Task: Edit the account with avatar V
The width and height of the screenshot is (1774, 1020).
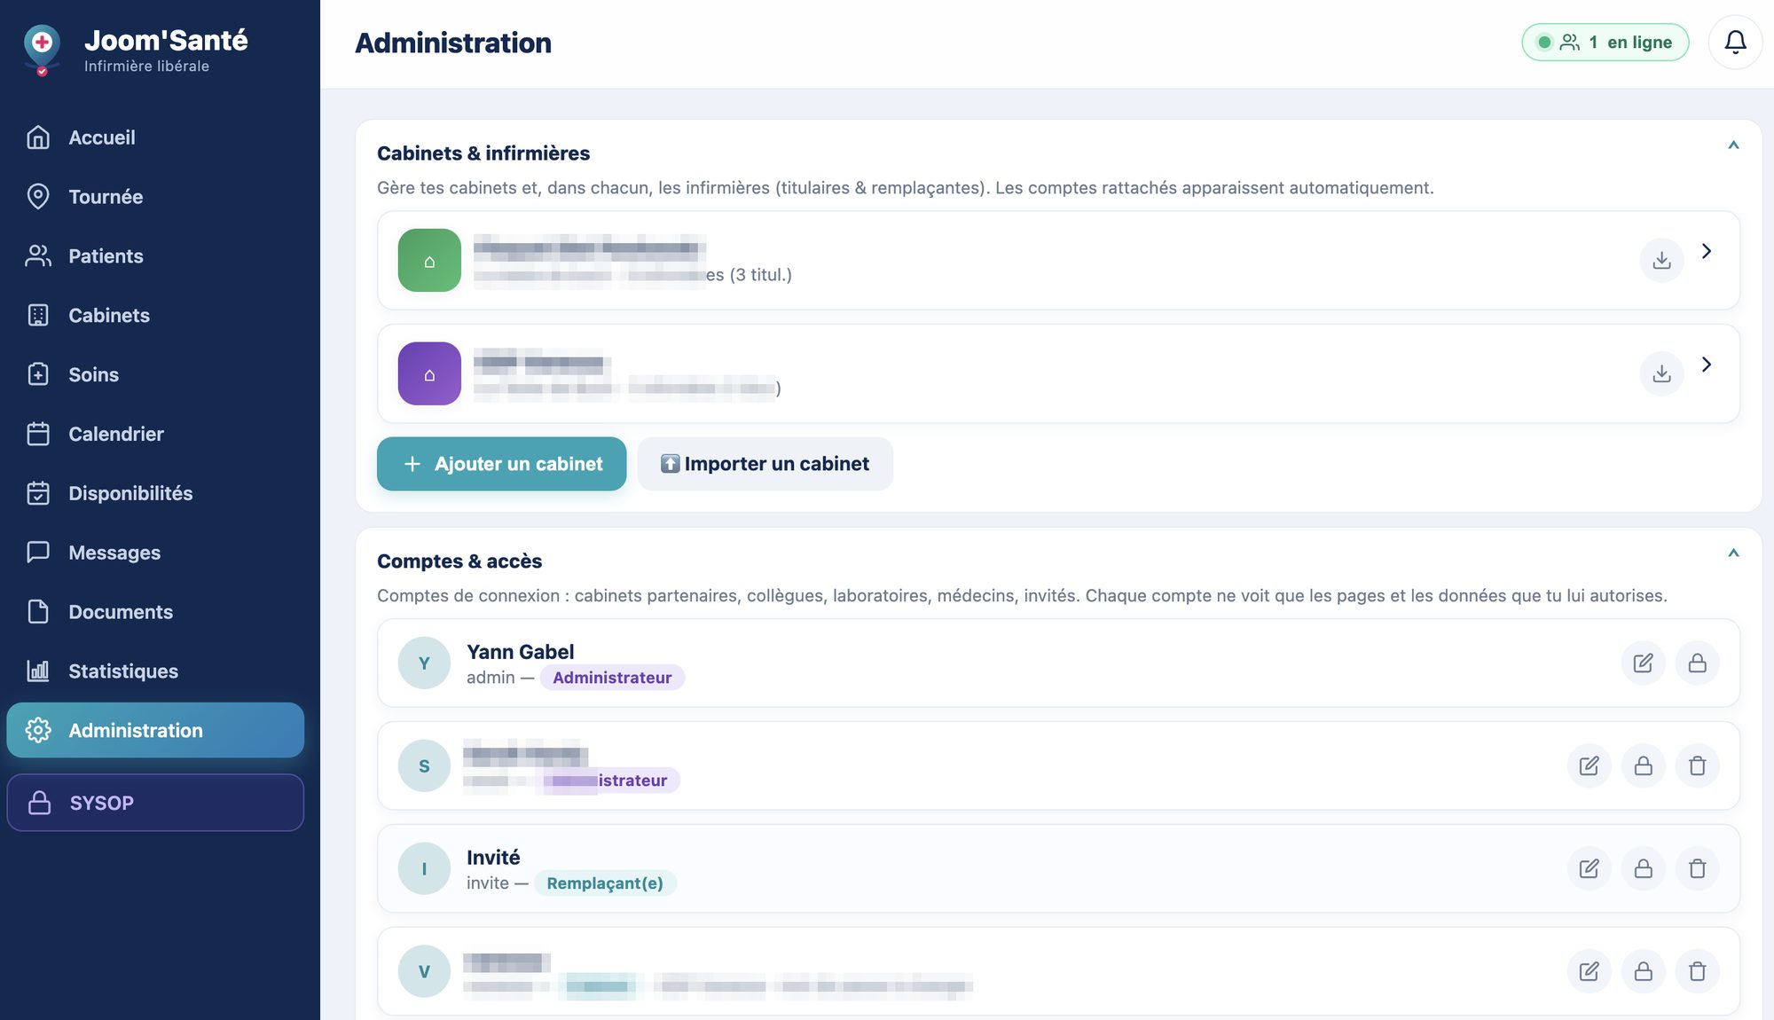Action: tap(1589, 971)
